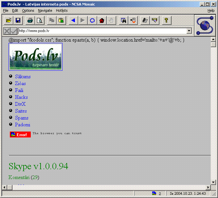Open the Hacks link
Image resolution: width=218 pixels, height=198 pixels.
coord(21,97)
